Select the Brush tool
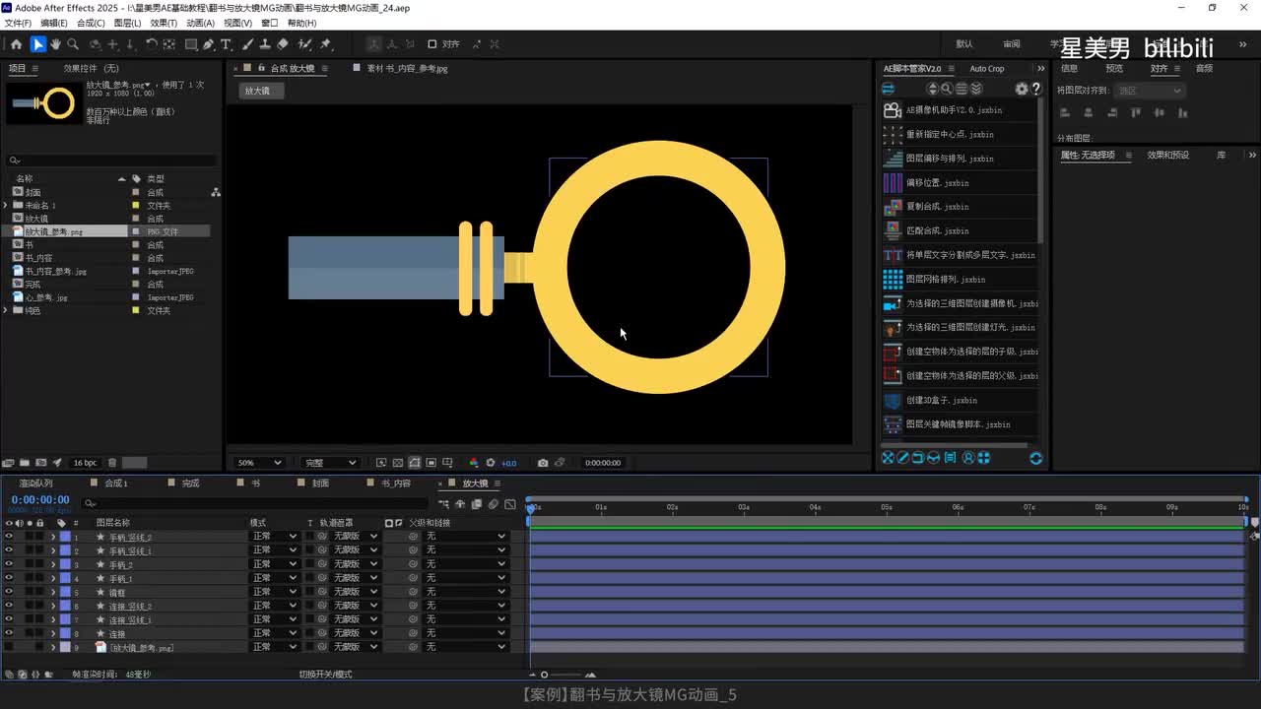This screenshot has width=1261, height=709. pyautogui.click(x=247, y=44)
